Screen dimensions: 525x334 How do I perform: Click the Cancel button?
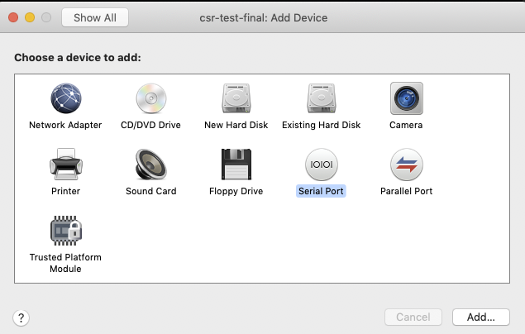[413, 317]
